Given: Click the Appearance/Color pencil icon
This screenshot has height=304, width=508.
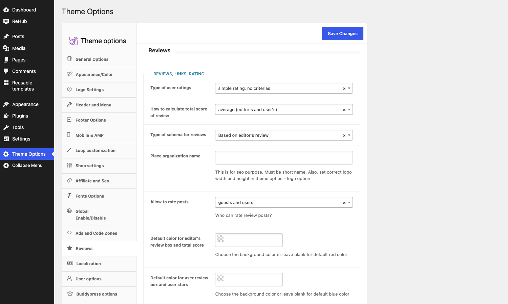Looking at the screenshot, I should (69, 74).
